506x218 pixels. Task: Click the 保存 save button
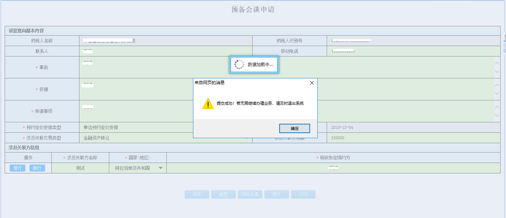pyautogui.click(x=197, y=194)
